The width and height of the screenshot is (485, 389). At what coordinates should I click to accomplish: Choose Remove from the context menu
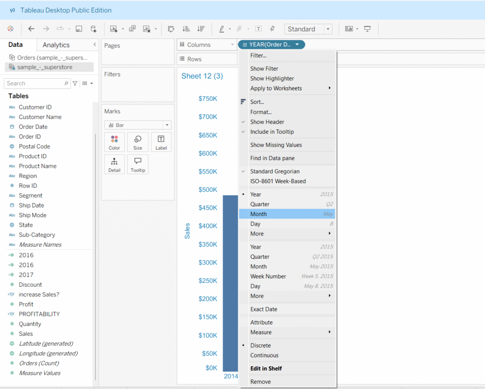point(260,382)
